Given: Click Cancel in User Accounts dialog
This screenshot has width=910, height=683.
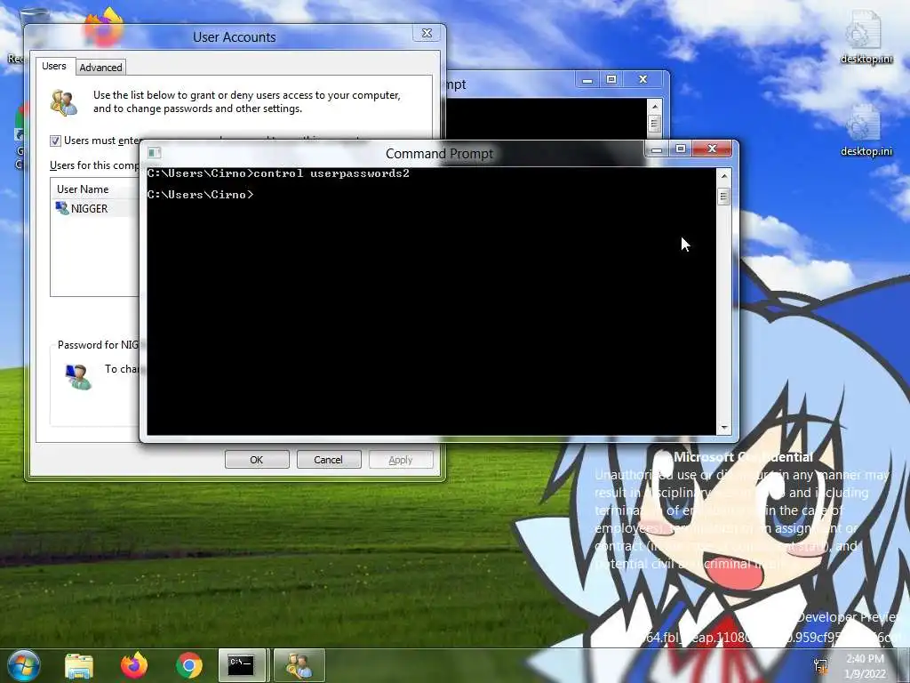Looking at the screenshot, I should click(329, 460).
